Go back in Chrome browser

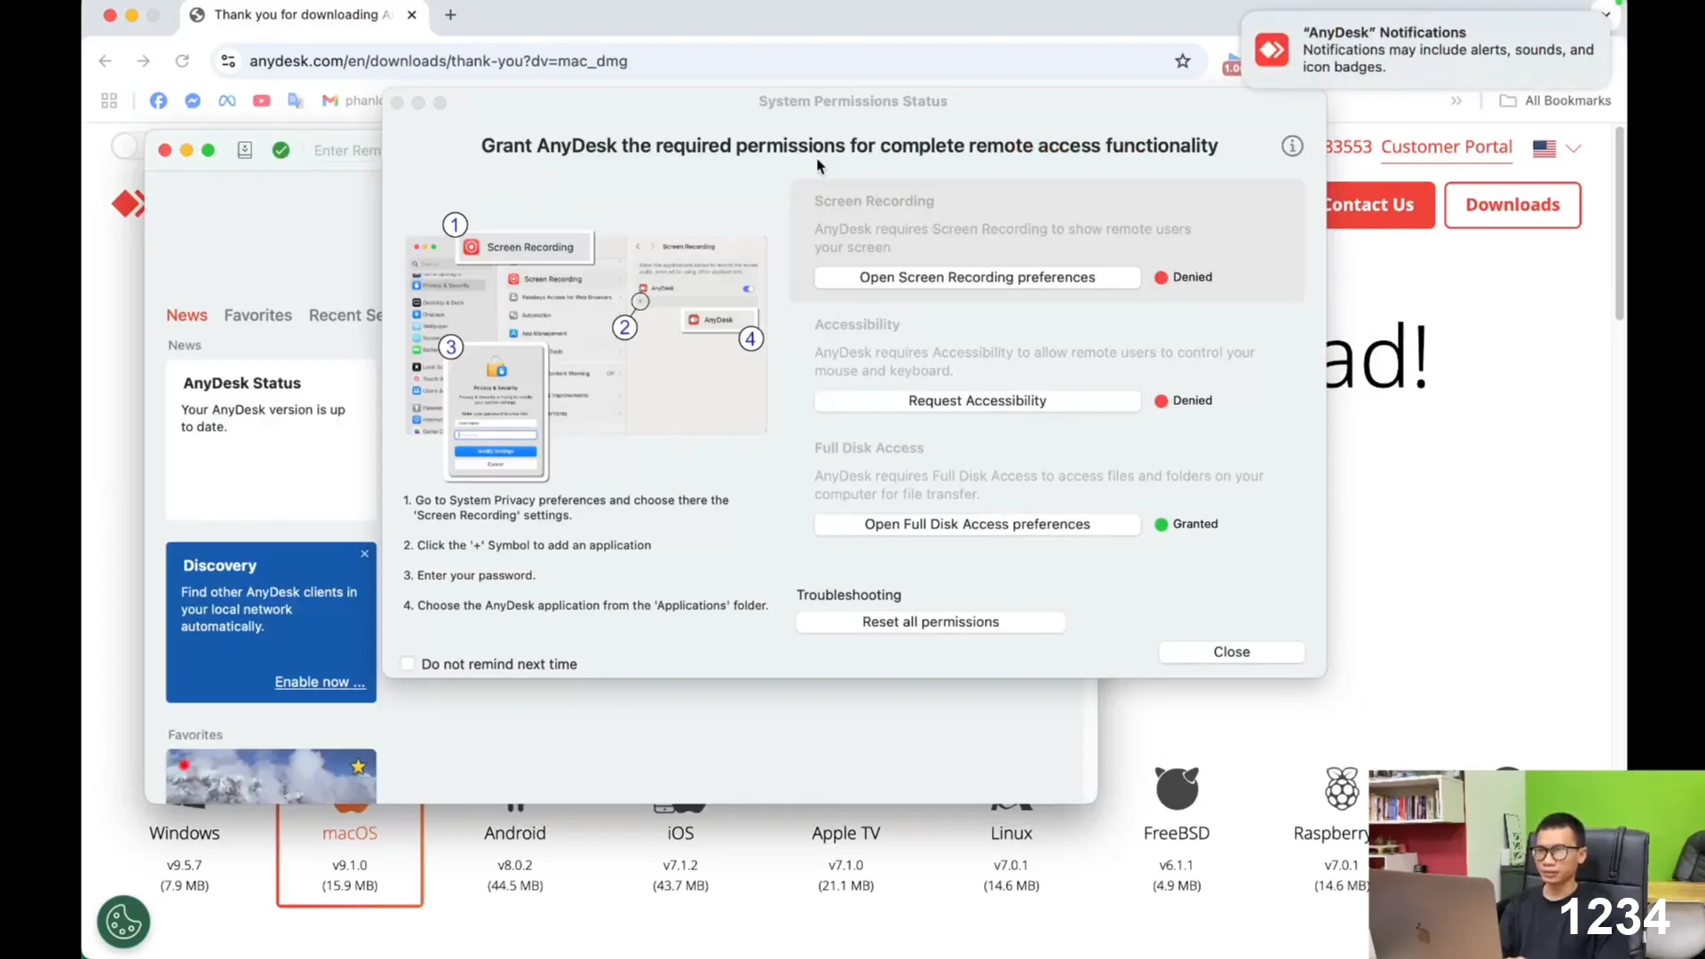(x=105, y=60)
